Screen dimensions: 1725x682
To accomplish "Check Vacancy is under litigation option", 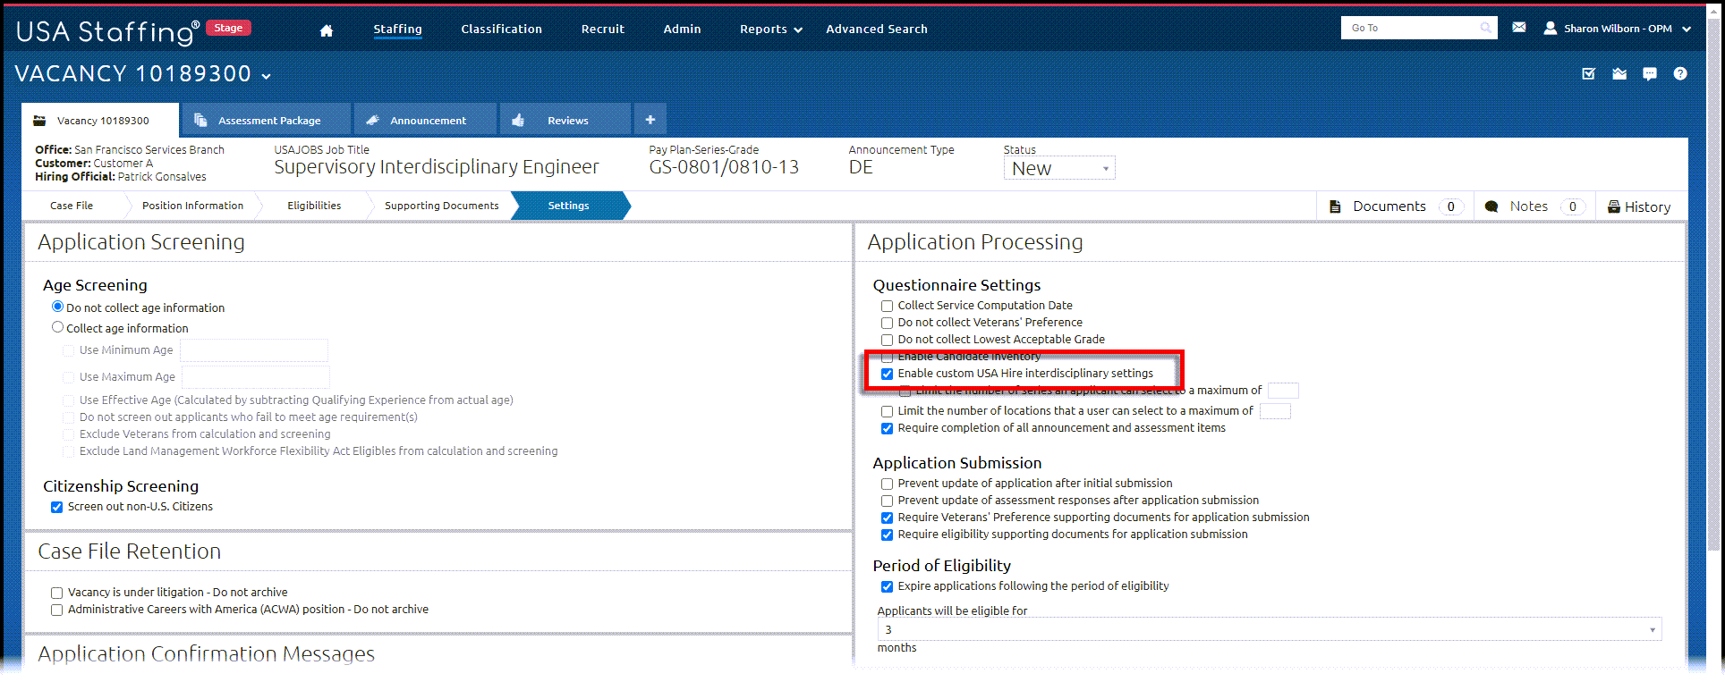I will click(x=56, y=593).
